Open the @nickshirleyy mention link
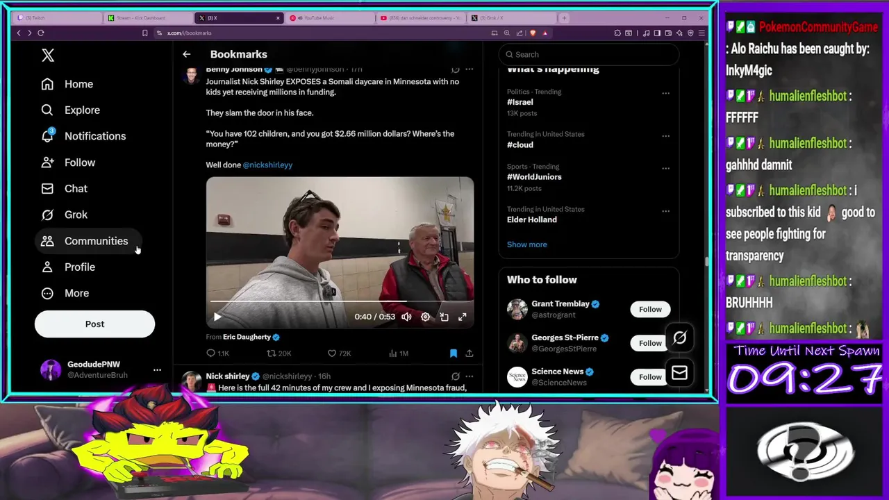 click(267, 165)
